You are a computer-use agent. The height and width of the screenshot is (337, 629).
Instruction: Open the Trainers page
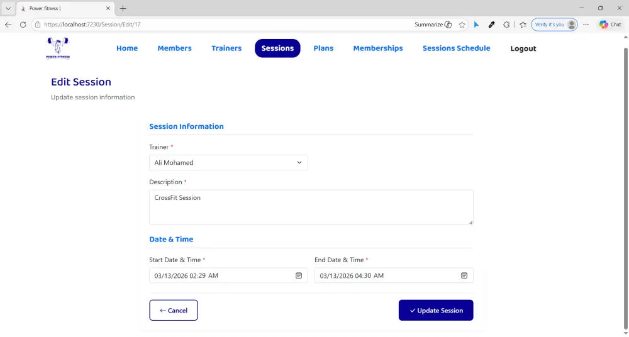click(x=226, y=48)
